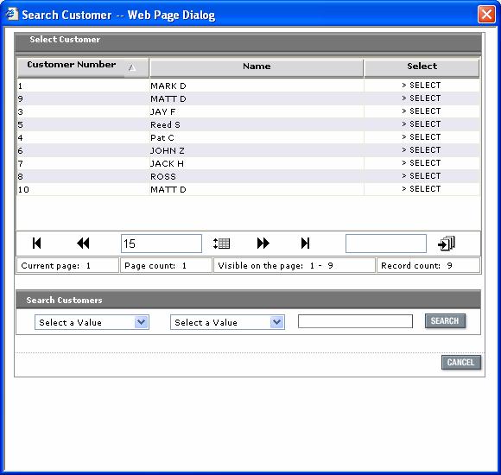Select customer MARK D
The height and width of the screenshot is (475, 501).
pos(422,85)
